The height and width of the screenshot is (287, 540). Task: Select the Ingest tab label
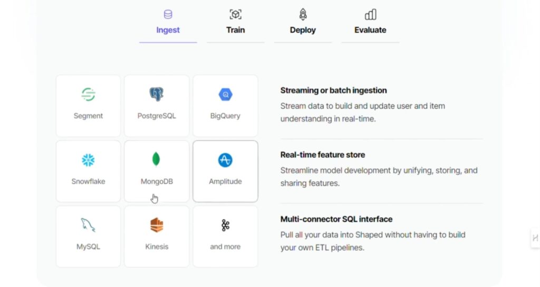point(168,30)
